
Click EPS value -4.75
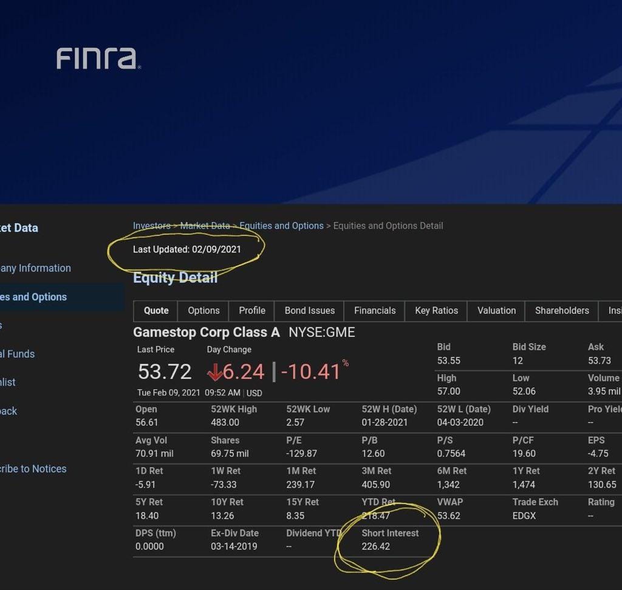598,453
